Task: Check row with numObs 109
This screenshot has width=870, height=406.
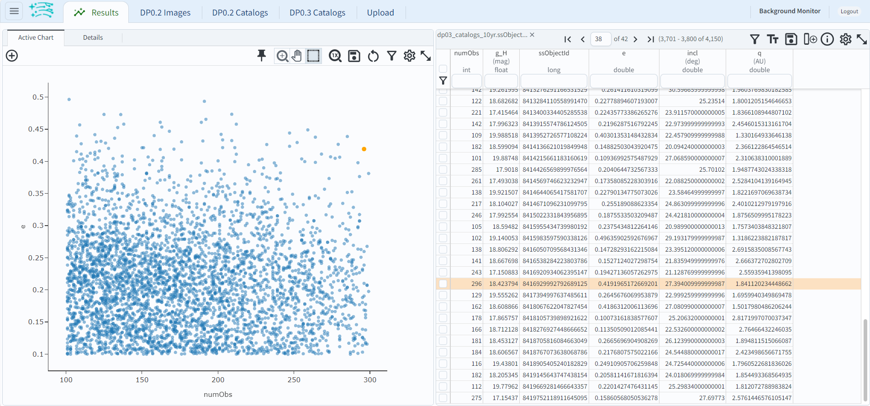Action: [x=443, y=135]
